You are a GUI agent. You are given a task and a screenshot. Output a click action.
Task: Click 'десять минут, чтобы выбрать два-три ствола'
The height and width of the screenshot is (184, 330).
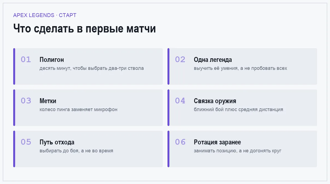92,68
